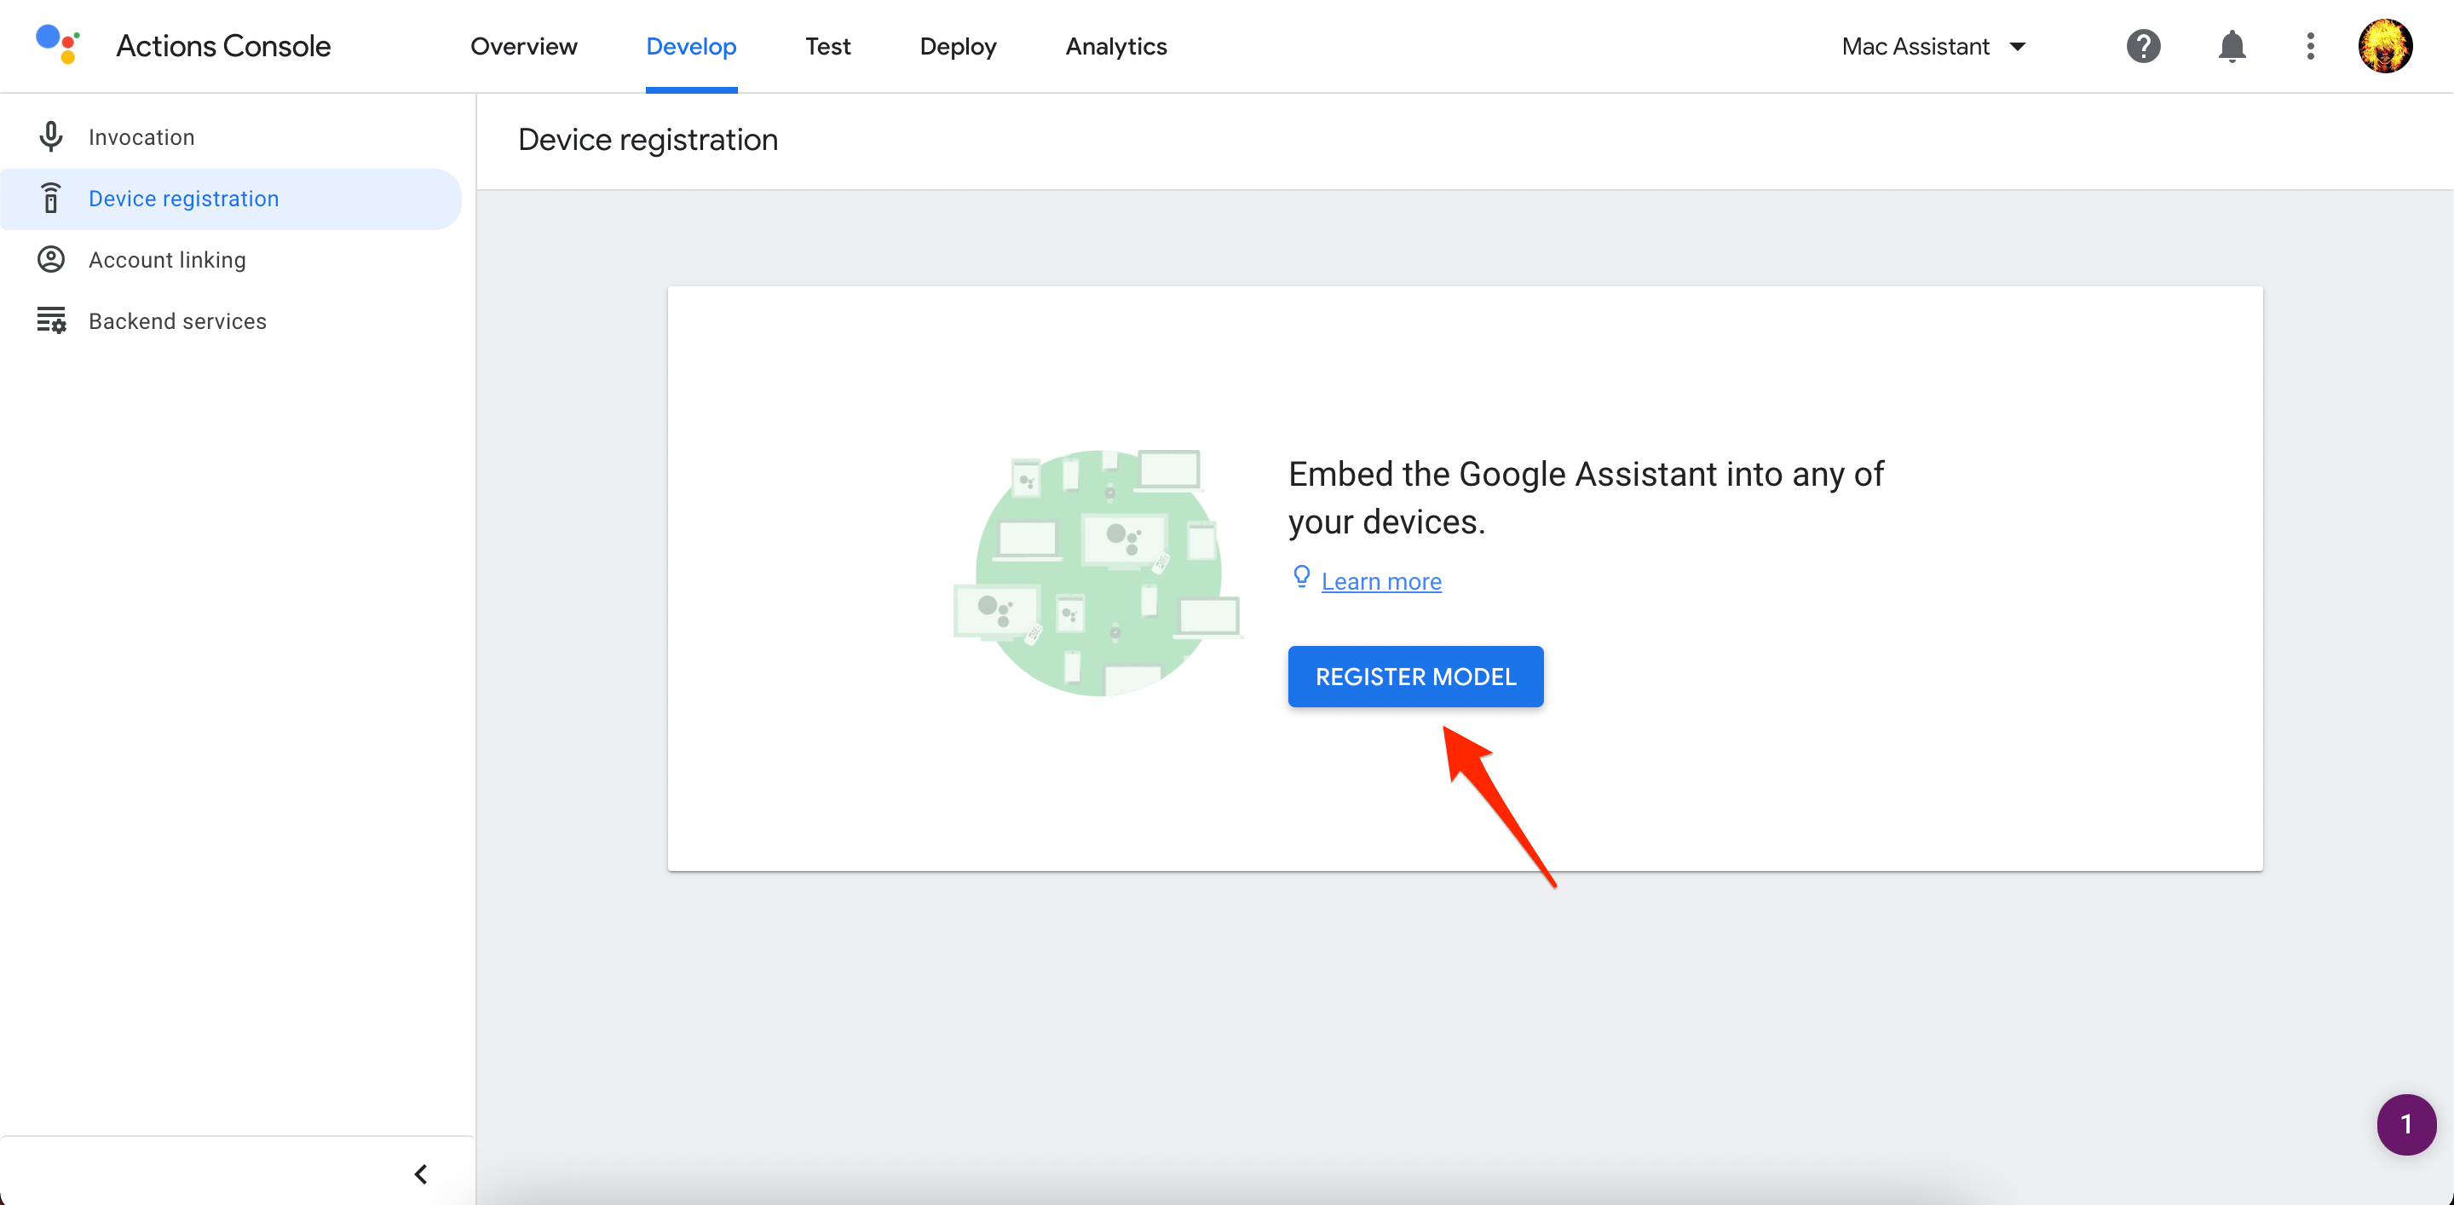Click the devices illustration graphic
Screen dimensions: 2454x1205
[x=1097, y=572]
